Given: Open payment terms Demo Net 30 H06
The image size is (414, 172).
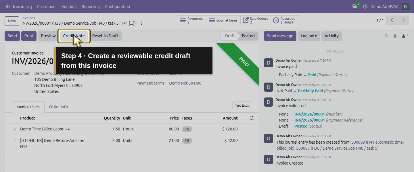Looking at the screenshot, I should coord(185,83).
